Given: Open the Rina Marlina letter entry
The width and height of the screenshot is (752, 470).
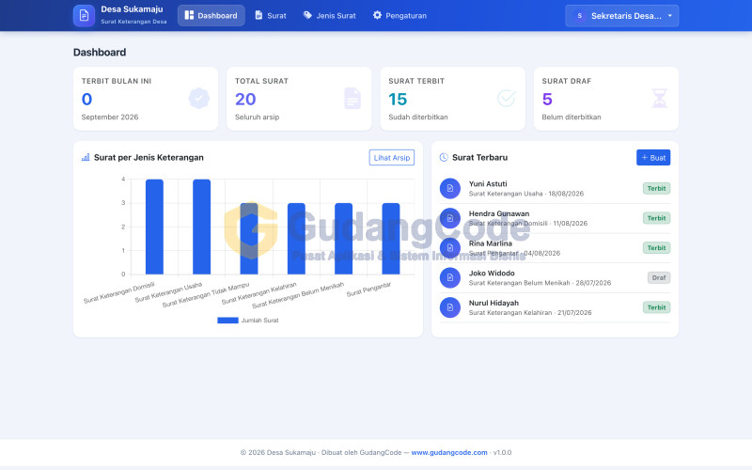Looking at the screenshot, I should click(555, 248).
